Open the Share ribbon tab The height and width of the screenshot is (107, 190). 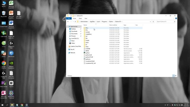point(80,18)
